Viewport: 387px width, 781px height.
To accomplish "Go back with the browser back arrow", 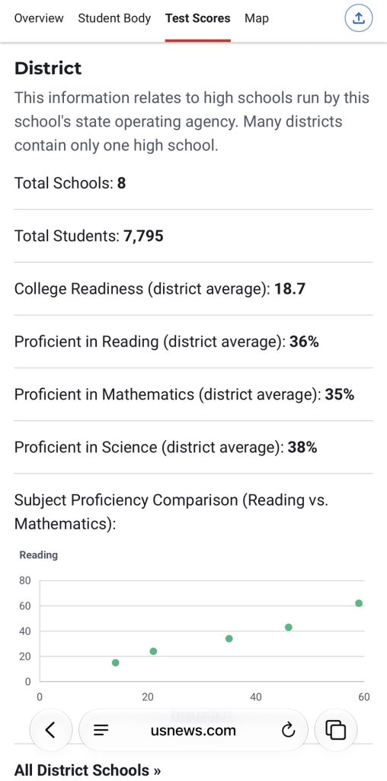I will tap(50, 730).
